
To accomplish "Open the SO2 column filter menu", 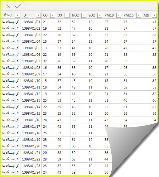I will (x=100, y=15).
